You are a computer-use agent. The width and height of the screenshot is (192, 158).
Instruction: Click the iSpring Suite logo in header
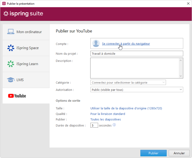23,14
